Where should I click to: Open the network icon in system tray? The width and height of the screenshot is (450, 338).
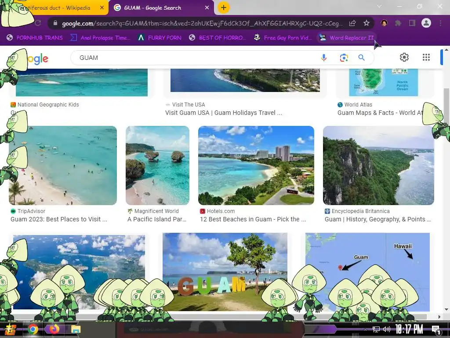[x=376, y=329]
